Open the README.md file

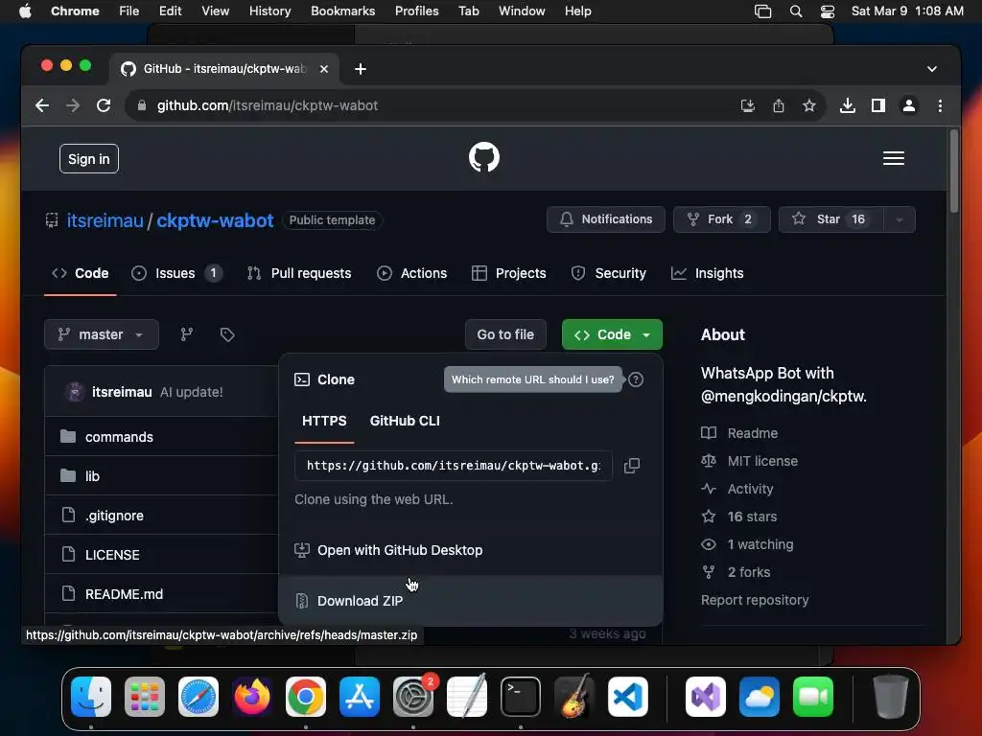[x=124, y=594]
